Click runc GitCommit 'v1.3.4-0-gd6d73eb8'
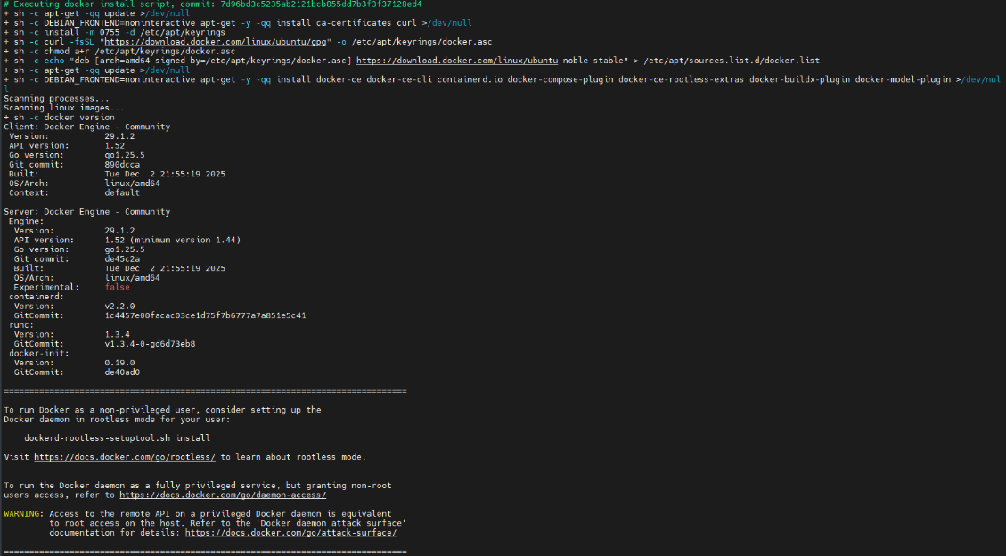The image size is (1006, 556). click(x=150, y=344)
